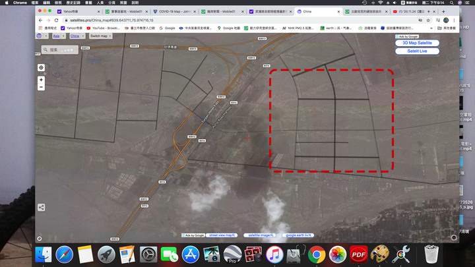Close the China tab
The width and height of the screenshot is (475, 267).
(338, 11)
